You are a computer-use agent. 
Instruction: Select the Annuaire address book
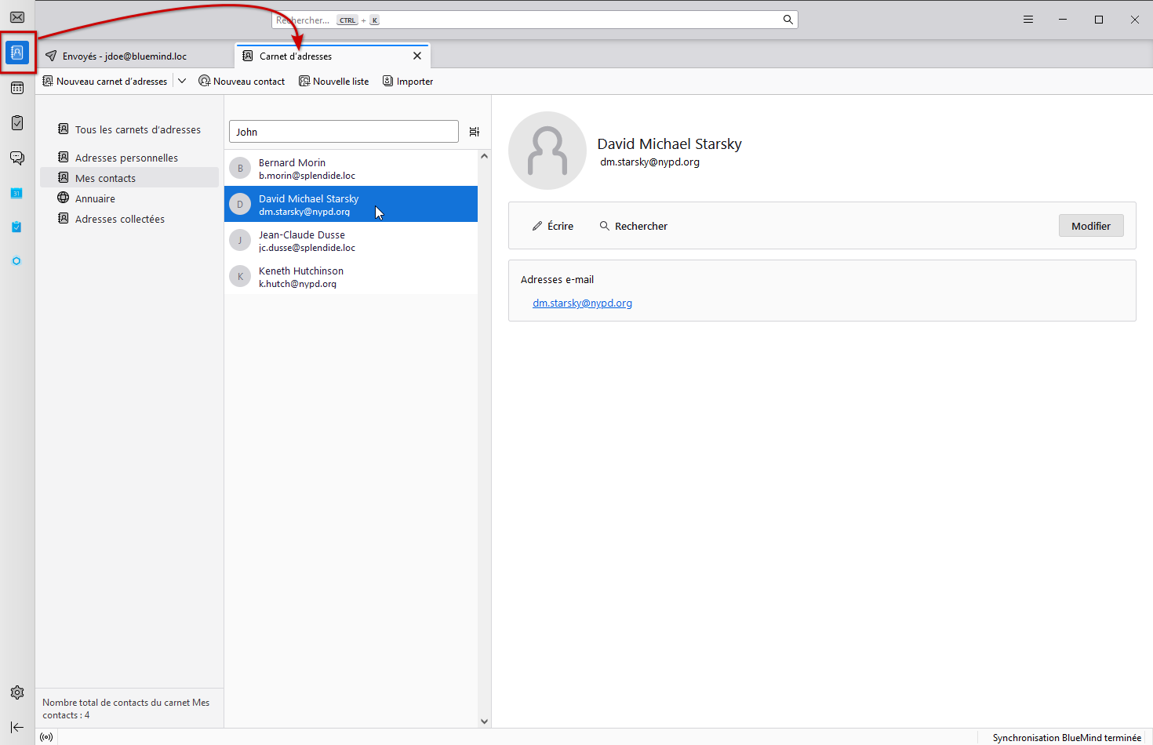[95, 198]
